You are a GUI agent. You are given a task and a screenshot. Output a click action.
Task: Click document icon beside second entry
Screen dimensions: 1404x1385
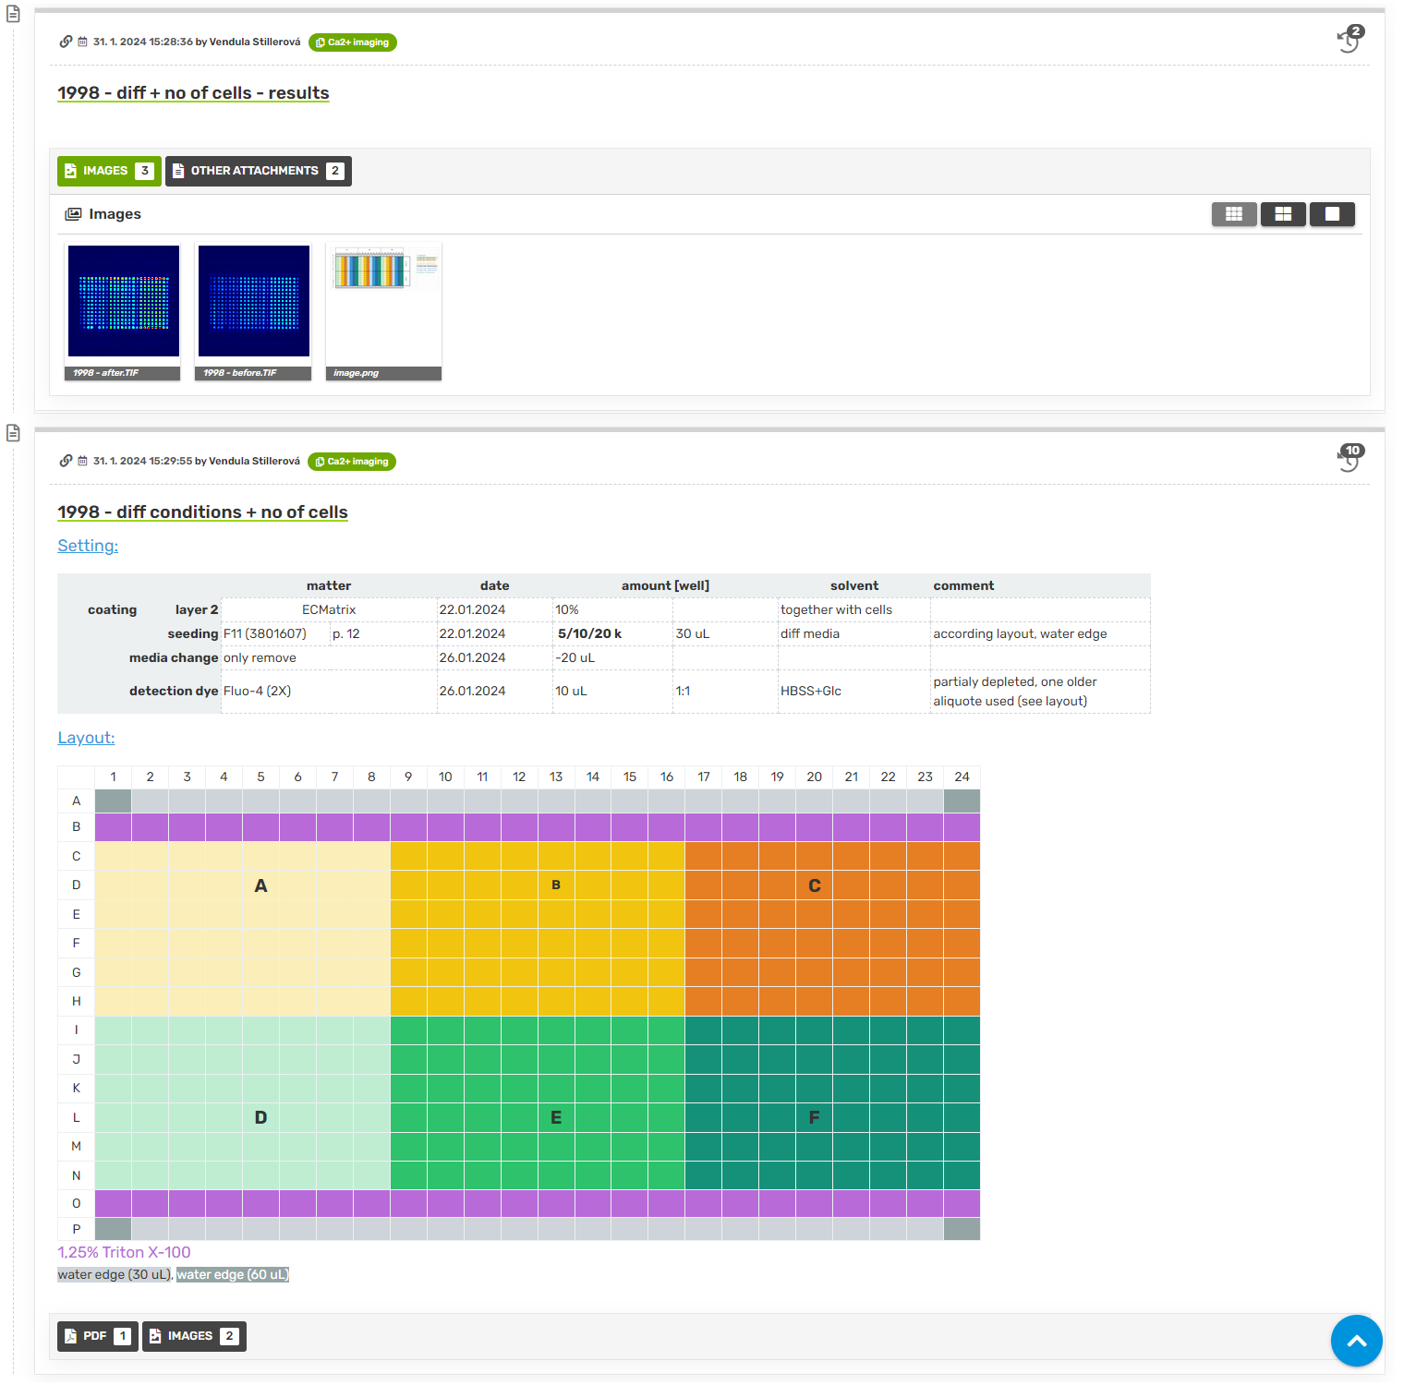pos(13,433)
